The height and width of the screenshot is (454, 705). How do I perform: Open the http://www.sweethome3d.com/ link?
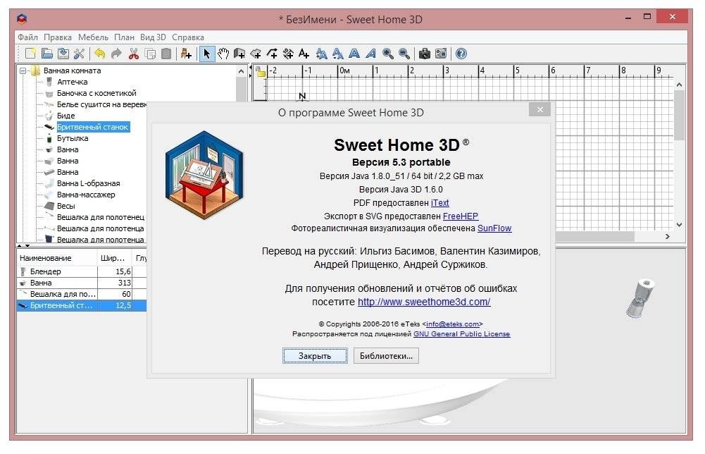point(424,302)
